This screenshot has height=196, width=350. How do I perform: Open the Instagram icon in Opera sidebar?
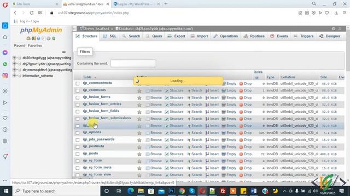point(5,76)
